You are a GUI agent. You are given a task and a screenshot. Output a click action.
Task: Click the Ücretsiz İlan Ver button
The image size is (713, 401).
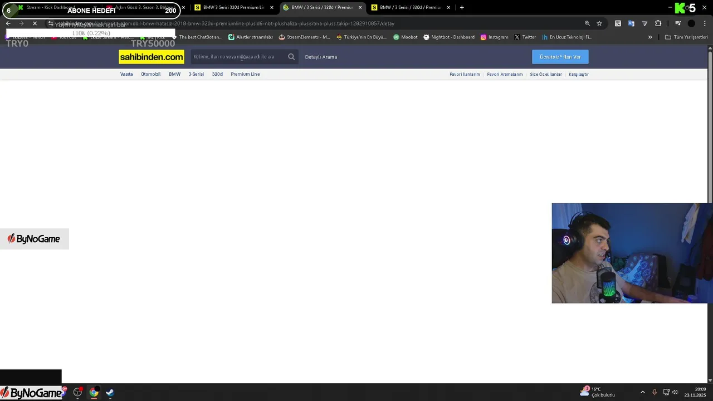[x=560, y=57]
